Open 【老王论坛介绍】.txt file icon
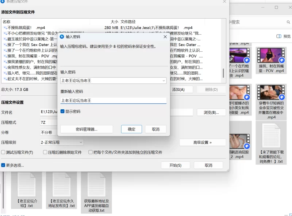 tap(26, 184)
